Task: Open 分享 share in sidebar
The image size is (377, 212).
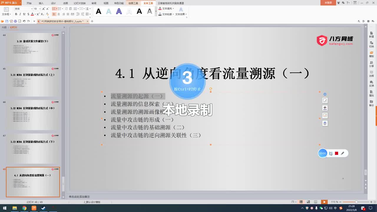Action: (x=371, y=64)
